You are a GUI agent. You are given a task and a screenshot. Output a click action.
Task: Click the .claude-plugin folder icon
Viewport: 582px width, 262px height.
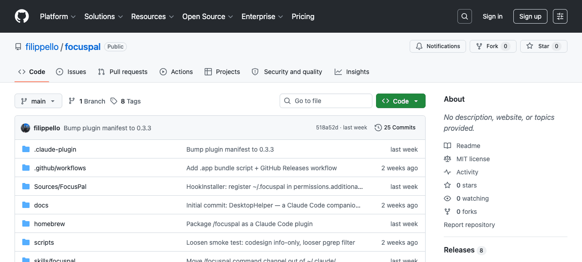[x=26, y=149]
